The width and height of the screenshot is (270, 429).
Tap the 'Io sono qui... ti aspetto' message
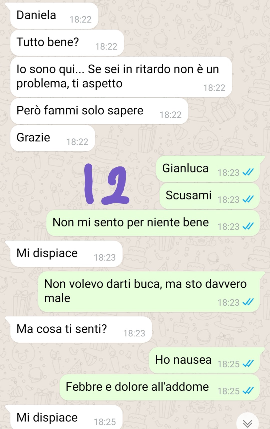121,77
